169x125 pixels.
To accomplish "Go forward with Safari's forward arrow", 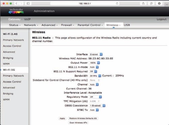I will pyautogui.click(x=21, y=3).
